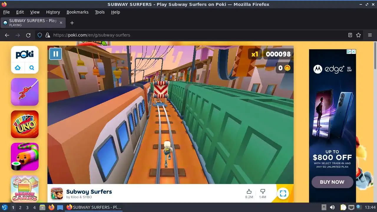The height and width of the screenshot is (212, 377).
Task: Switch to workspace 2
Action: click(x=20, y=208)
